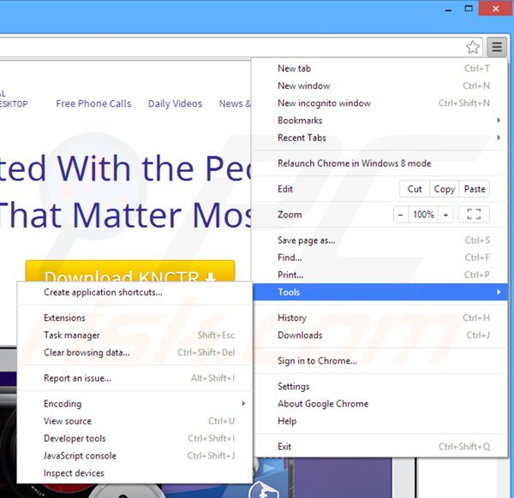Open Settings from Chrome menu
The height and width of the screenshot is (498, 514).
(294, 387)
